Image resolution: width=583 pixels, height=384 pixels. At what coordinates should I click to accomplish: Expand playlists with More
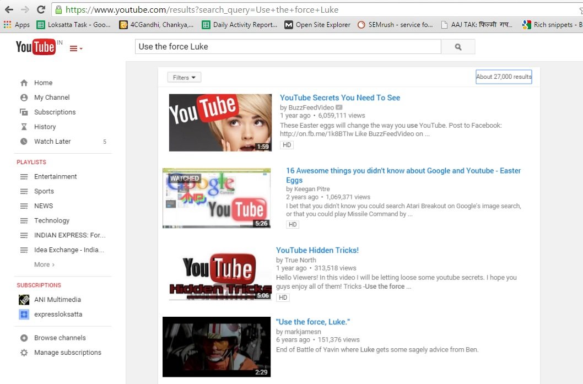(44, 264)
